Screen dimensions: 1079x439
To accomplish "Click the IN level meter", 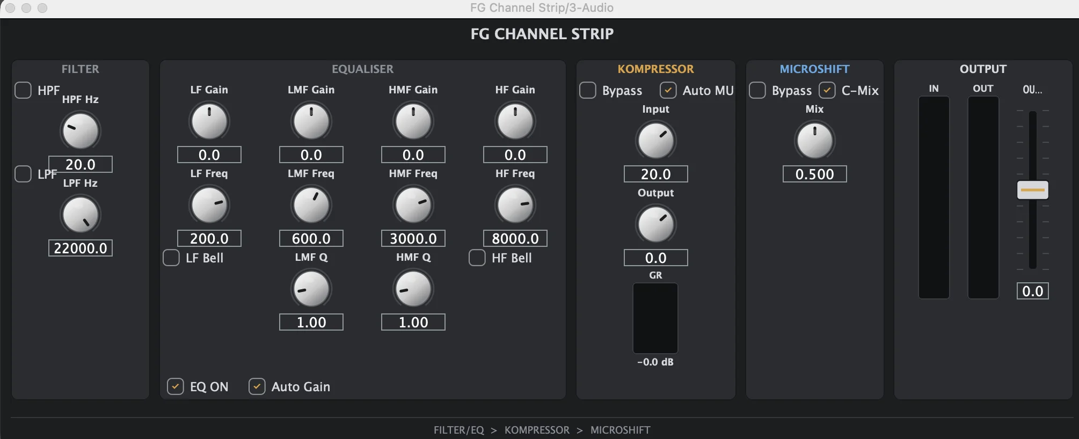I will tap(934, 197).
